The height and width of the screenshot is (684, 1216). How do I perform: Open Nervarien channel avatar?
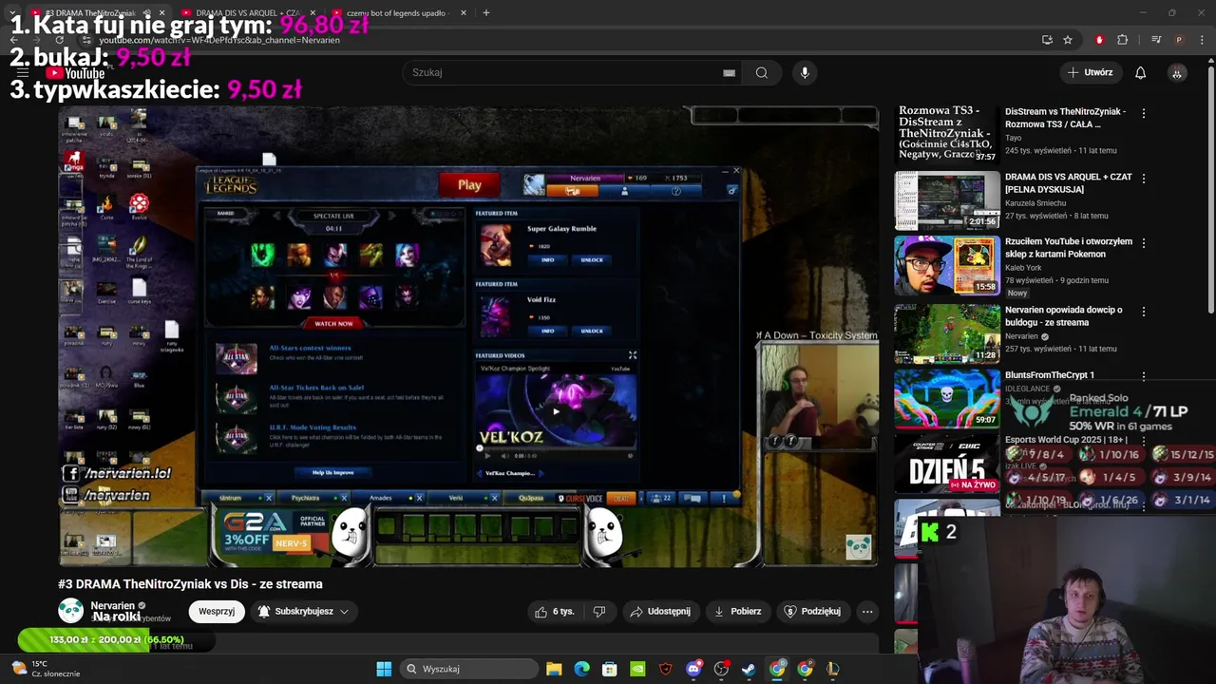[70, 611]
